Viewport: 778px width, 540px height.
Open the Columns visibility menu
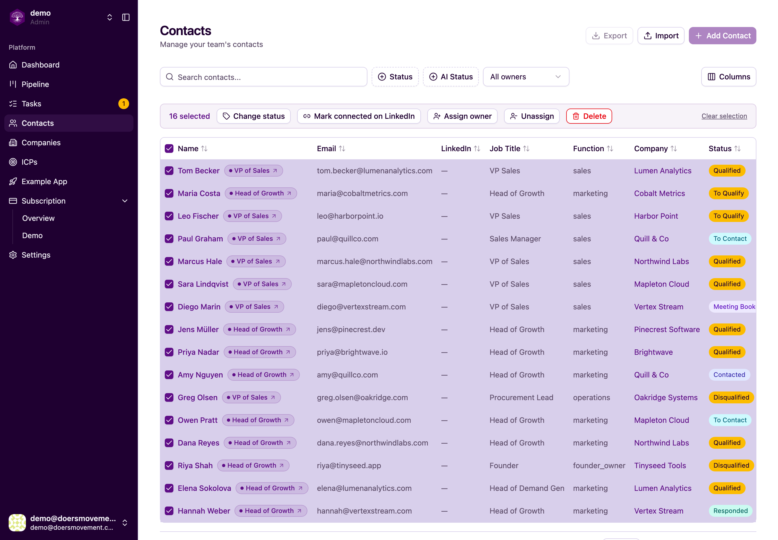729,77
